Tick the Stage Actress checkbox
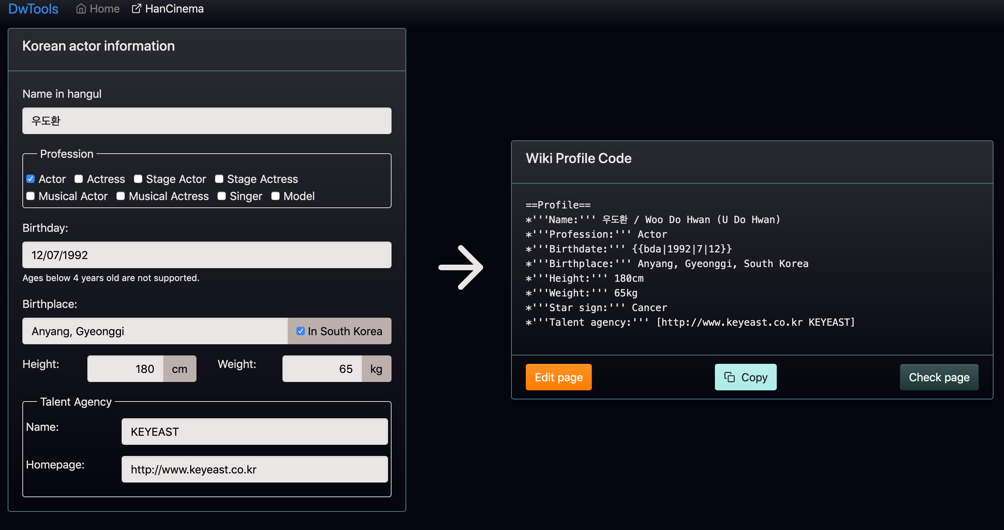The image size is (1004, 530). (219, 179)
